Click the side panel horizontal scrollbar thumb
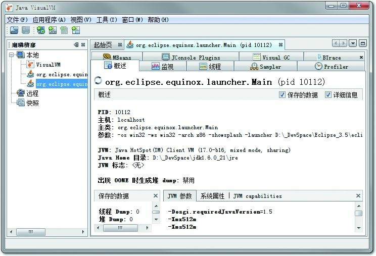 click(x=30, y=232)
